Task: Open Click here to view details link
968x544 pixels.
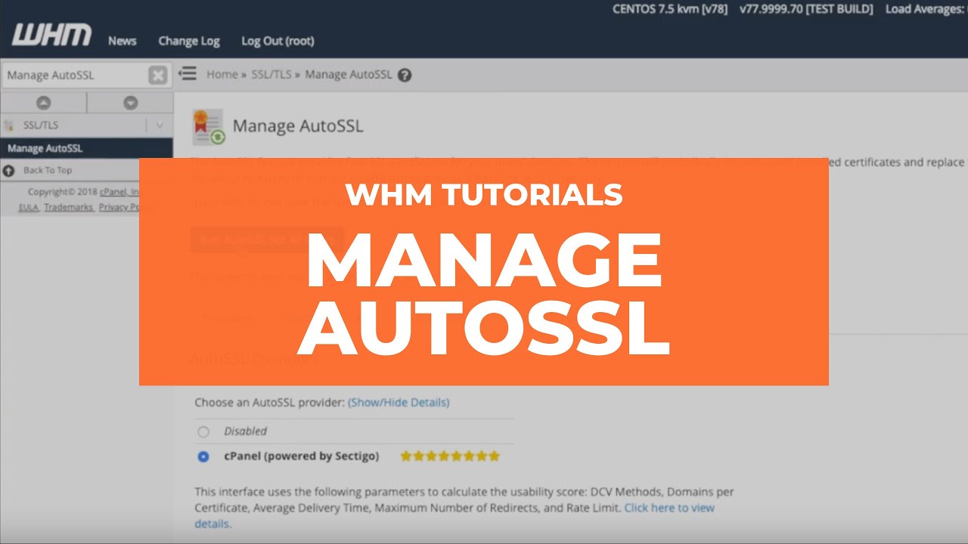Action: [455, 516]
